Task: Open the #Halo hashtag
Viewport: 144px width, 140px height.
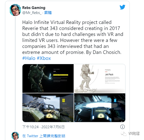Action: pyautogui.click(x=29, y=58)
